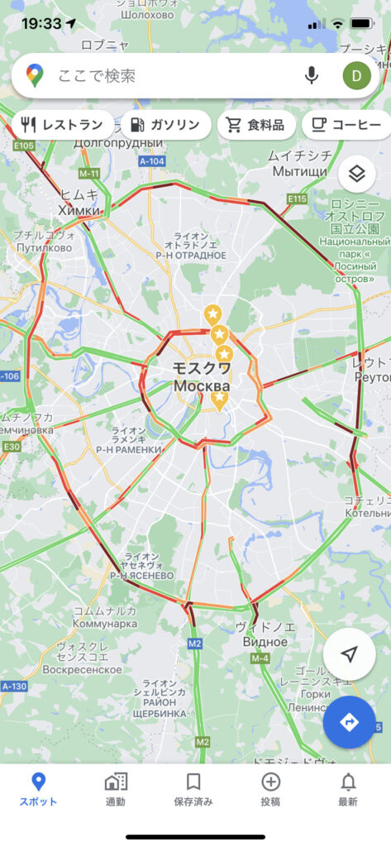
Task: Open the 最新 notifications tab
Action: [x=348, y=789]
